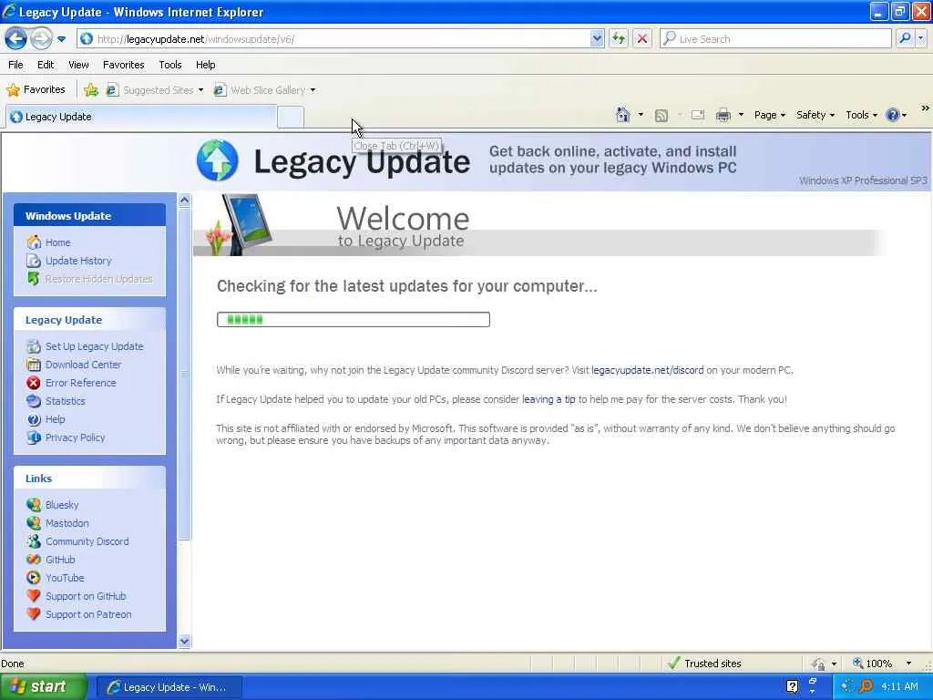Click the Favorites star button
The image size is (933, 700).
pyautogui.click(x=36, y=90)
